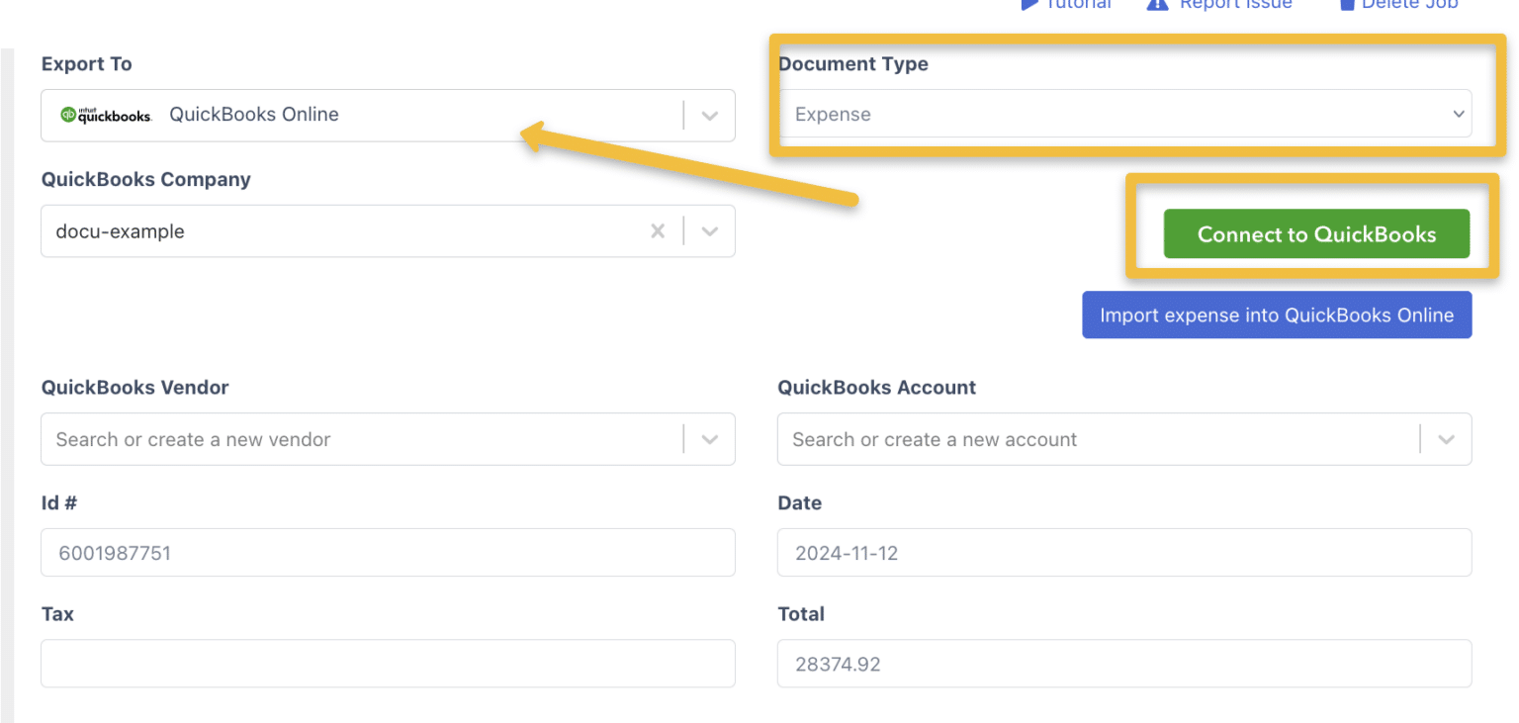The width and height of the screenshot is (1519, 723).
Task: Click the Tutorial play icon
Action: (x=1028, y=5)
